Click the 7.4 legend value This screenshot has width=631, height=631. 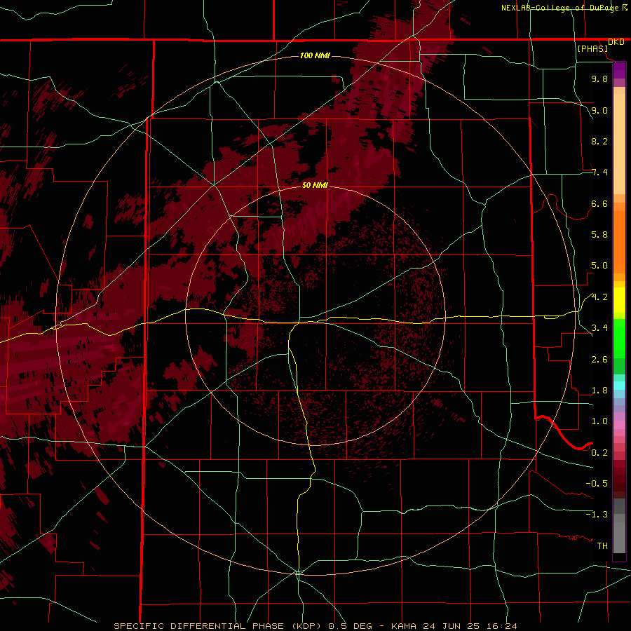[x=599, y=172]
